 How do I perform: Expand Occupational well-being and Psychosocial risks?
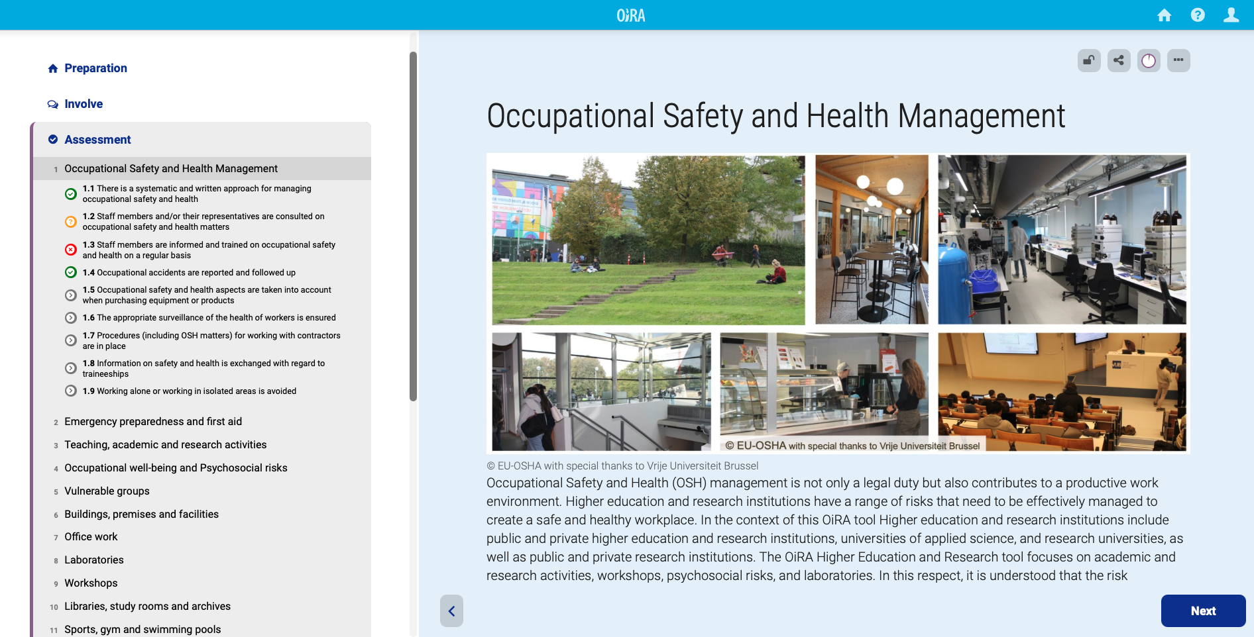coord(176,468)
